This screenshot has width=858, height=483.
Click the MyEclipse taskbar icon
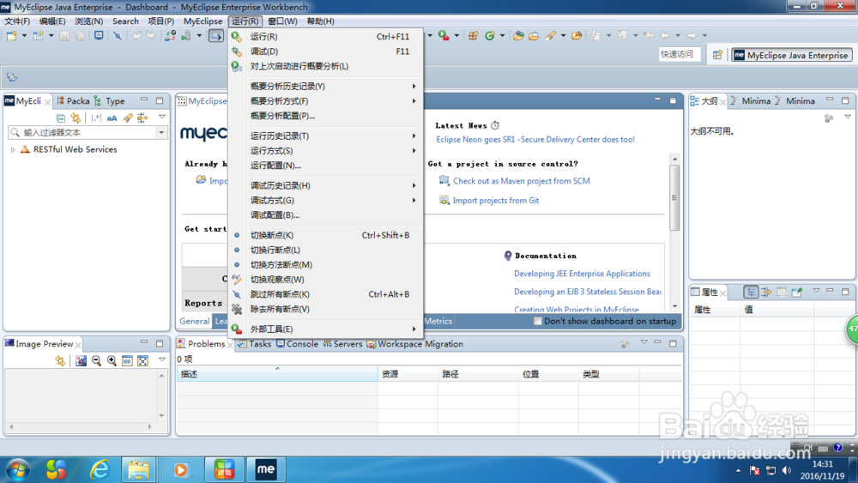coord(266,470)
